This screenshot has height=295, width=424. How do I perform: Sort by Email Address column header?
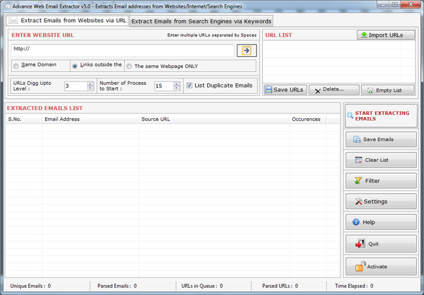coord(91,119)
